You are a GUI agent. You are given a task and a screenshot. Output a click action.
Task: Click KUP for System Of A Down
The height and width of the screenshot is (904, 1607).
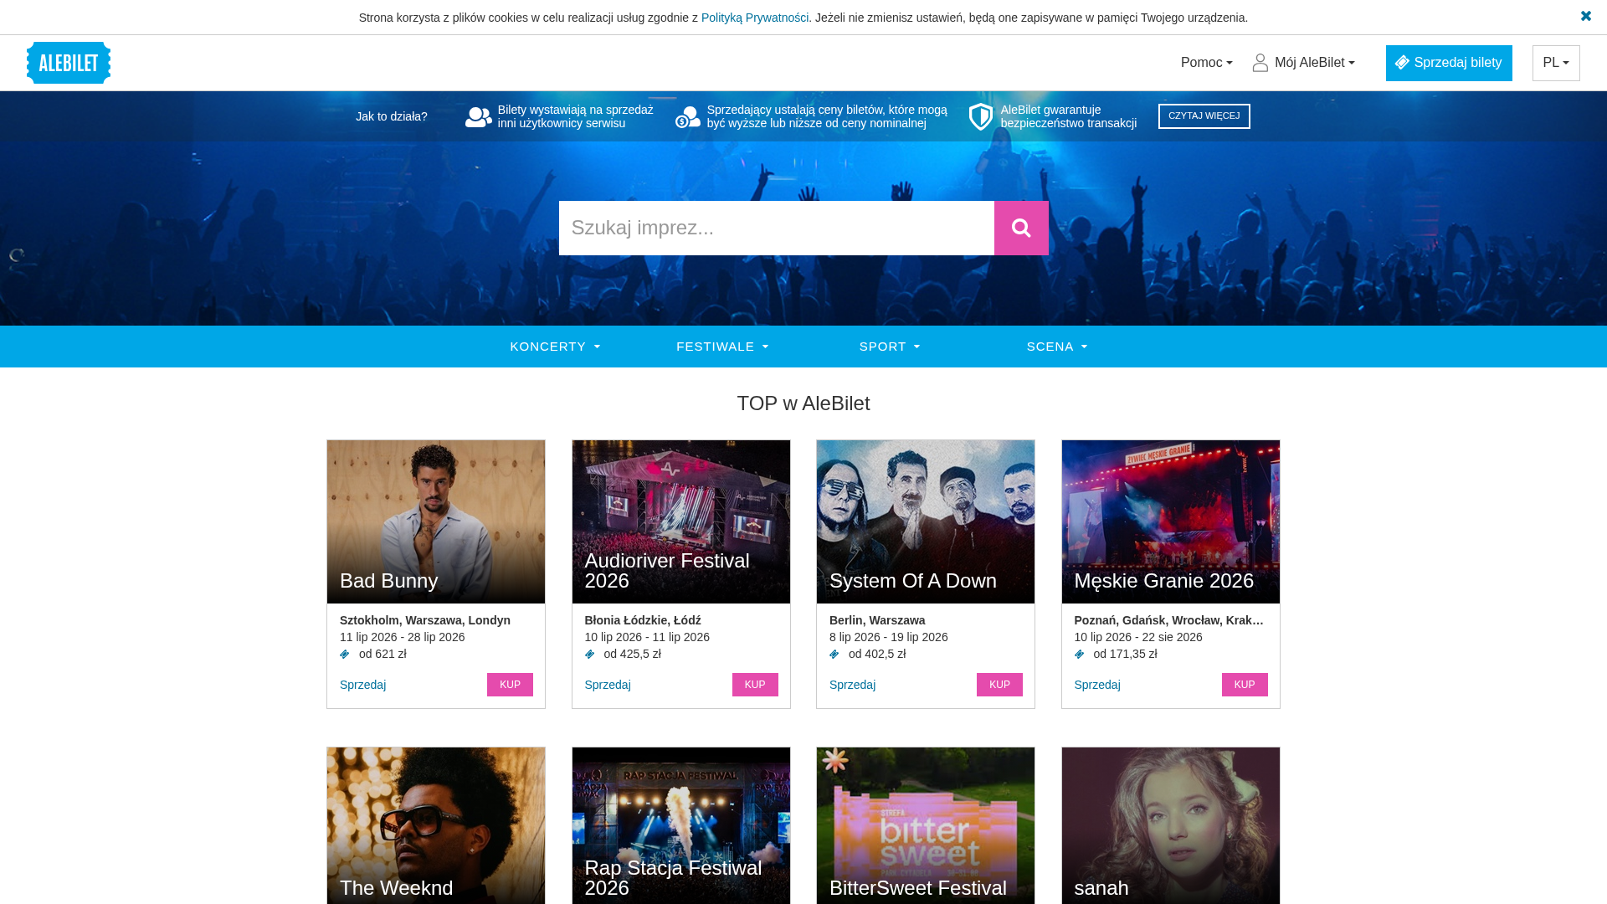point(999,685)
